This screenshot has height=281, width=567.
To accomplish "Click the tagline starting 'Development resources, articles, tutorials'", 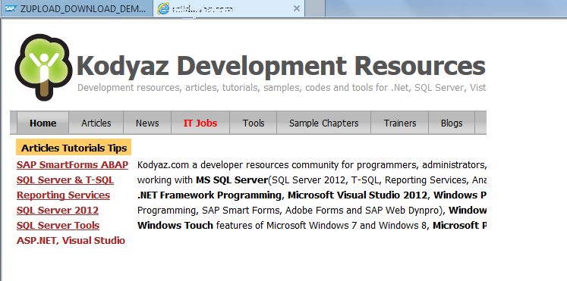I will click(282, 88).
